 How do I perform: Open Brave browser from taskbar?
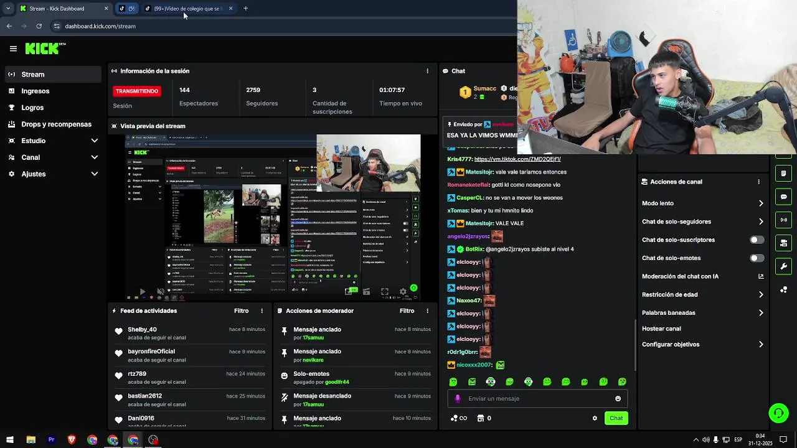(x=72, y=440)
